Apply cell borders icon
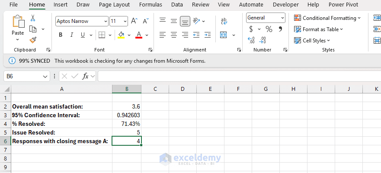Viewport: 381px width, 173px height. pos(102,35)
